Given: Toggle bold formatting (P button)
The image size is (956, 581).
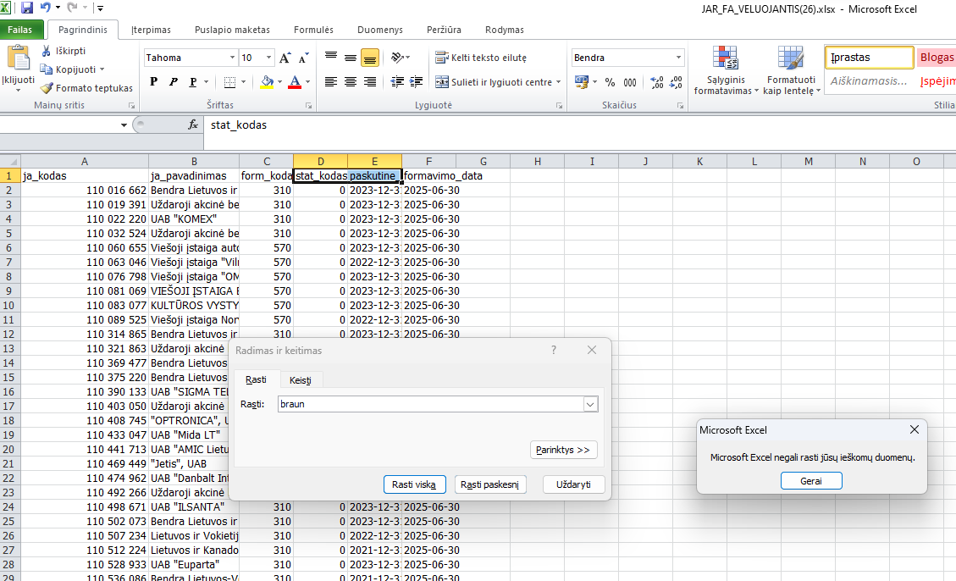Looking at the screenshot, I should click(x=153, y=82).
